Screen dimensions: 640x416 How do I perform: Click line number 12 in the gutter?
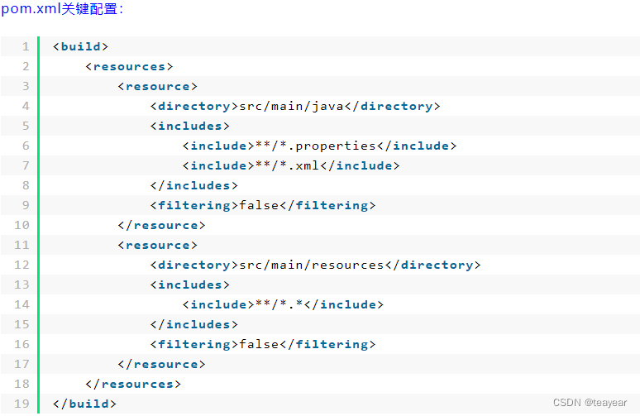pos(22,265)
